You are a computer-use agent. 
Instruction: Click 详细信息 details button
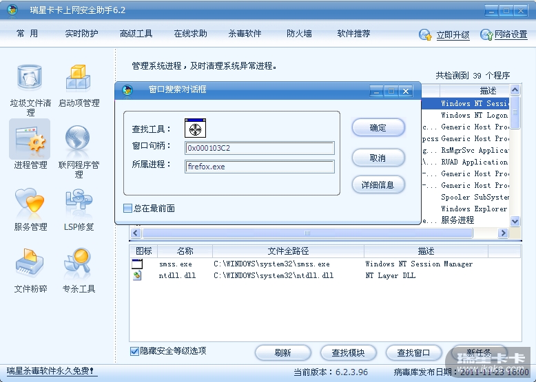coord(378,184)
